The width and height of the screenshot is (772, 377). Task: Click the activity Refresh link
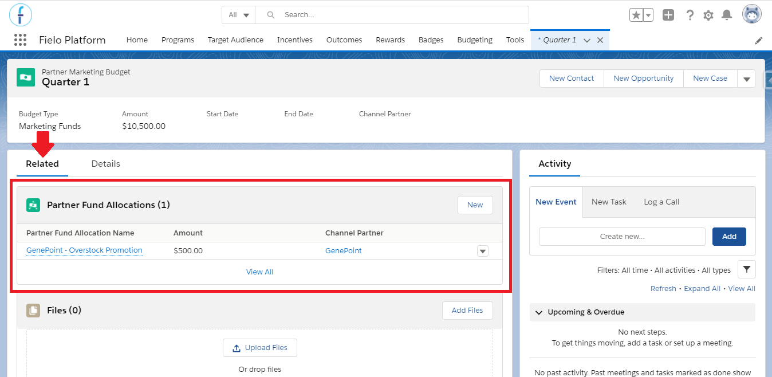[x=663, y=288]
